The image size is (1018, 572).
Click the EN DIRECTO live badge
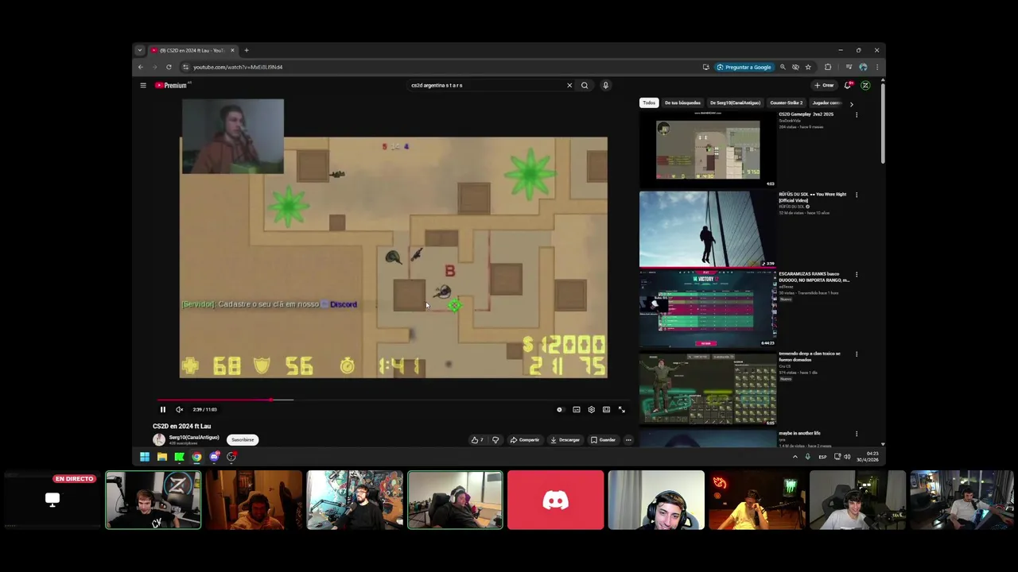click(x=74, y=479)
